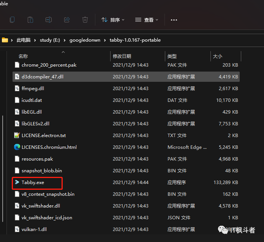Image resolution: width=264 pixels, height=242 pixels.
Task: Click the DLL icon of d3dcompiler_47.dll
Action: coord(17,77)
